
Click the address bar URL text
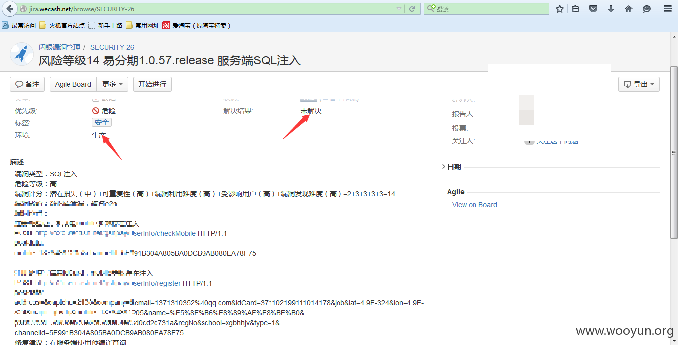(81, 9)
